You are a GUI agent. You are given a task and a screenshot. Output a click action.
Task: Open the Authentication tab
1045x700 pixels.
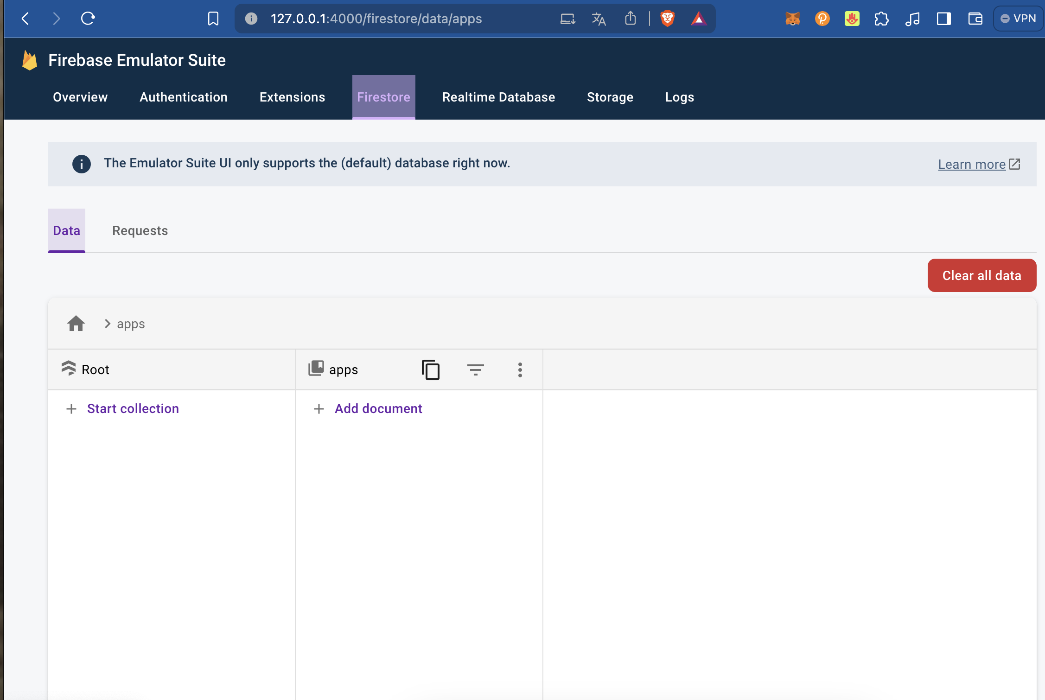tap(184, 97)
